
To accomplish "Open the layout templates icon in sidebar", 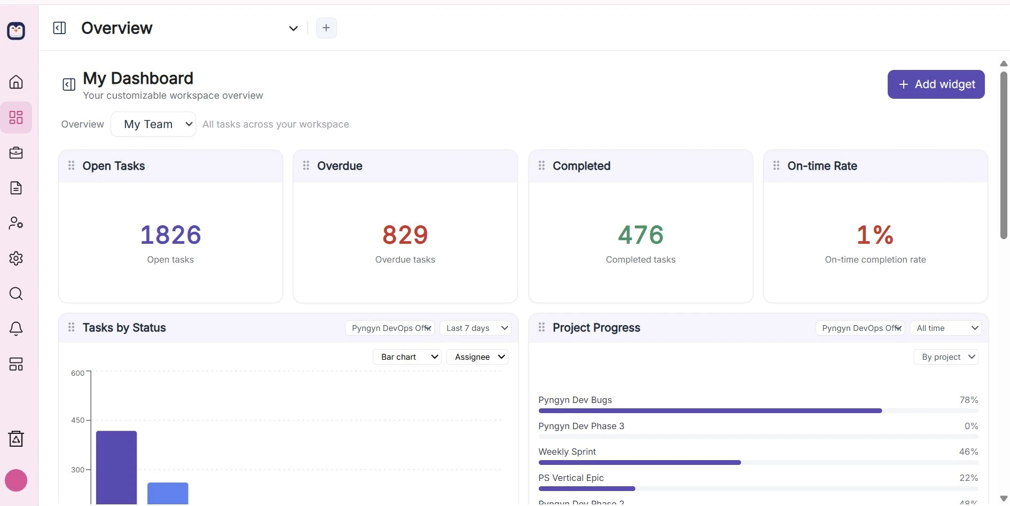I will tap(16, 364).
